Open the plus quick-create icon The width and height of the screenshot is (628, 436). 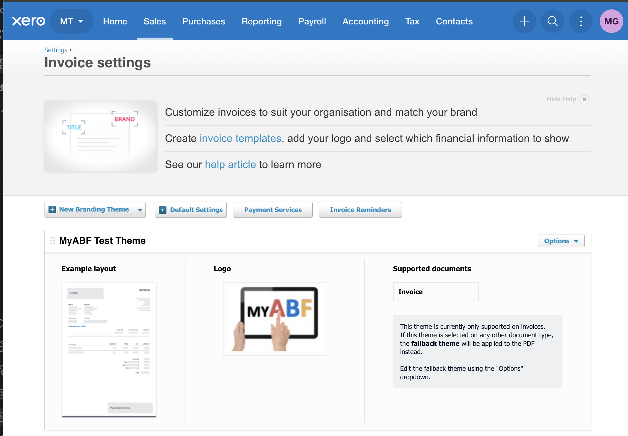524,21
